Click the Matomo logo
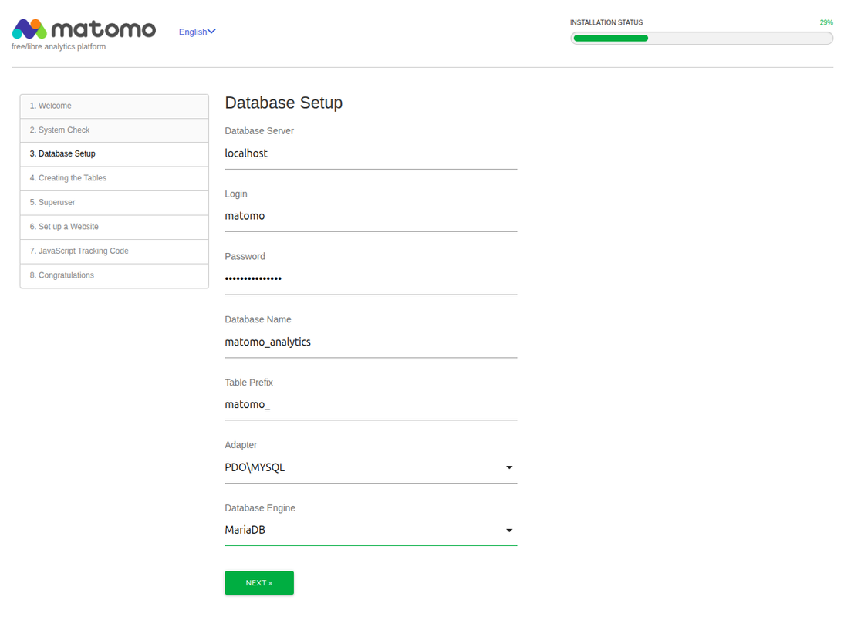 (84, 29)
